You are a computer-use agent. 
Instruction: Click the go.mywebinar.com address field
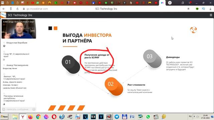(x=37, y=9)
